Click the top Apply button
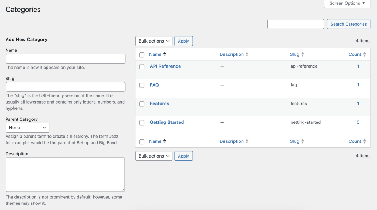Viewport: 377px width, 210px height. point(183,41)
